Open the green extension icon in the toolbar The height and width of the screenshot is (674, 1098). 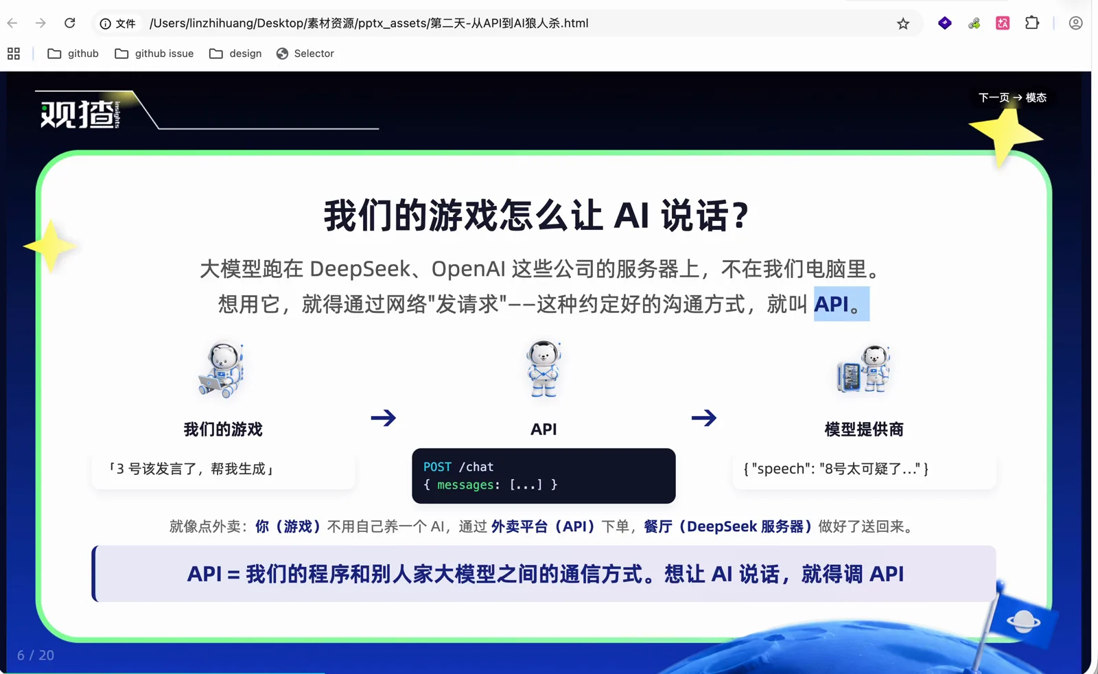click(974, 23)
